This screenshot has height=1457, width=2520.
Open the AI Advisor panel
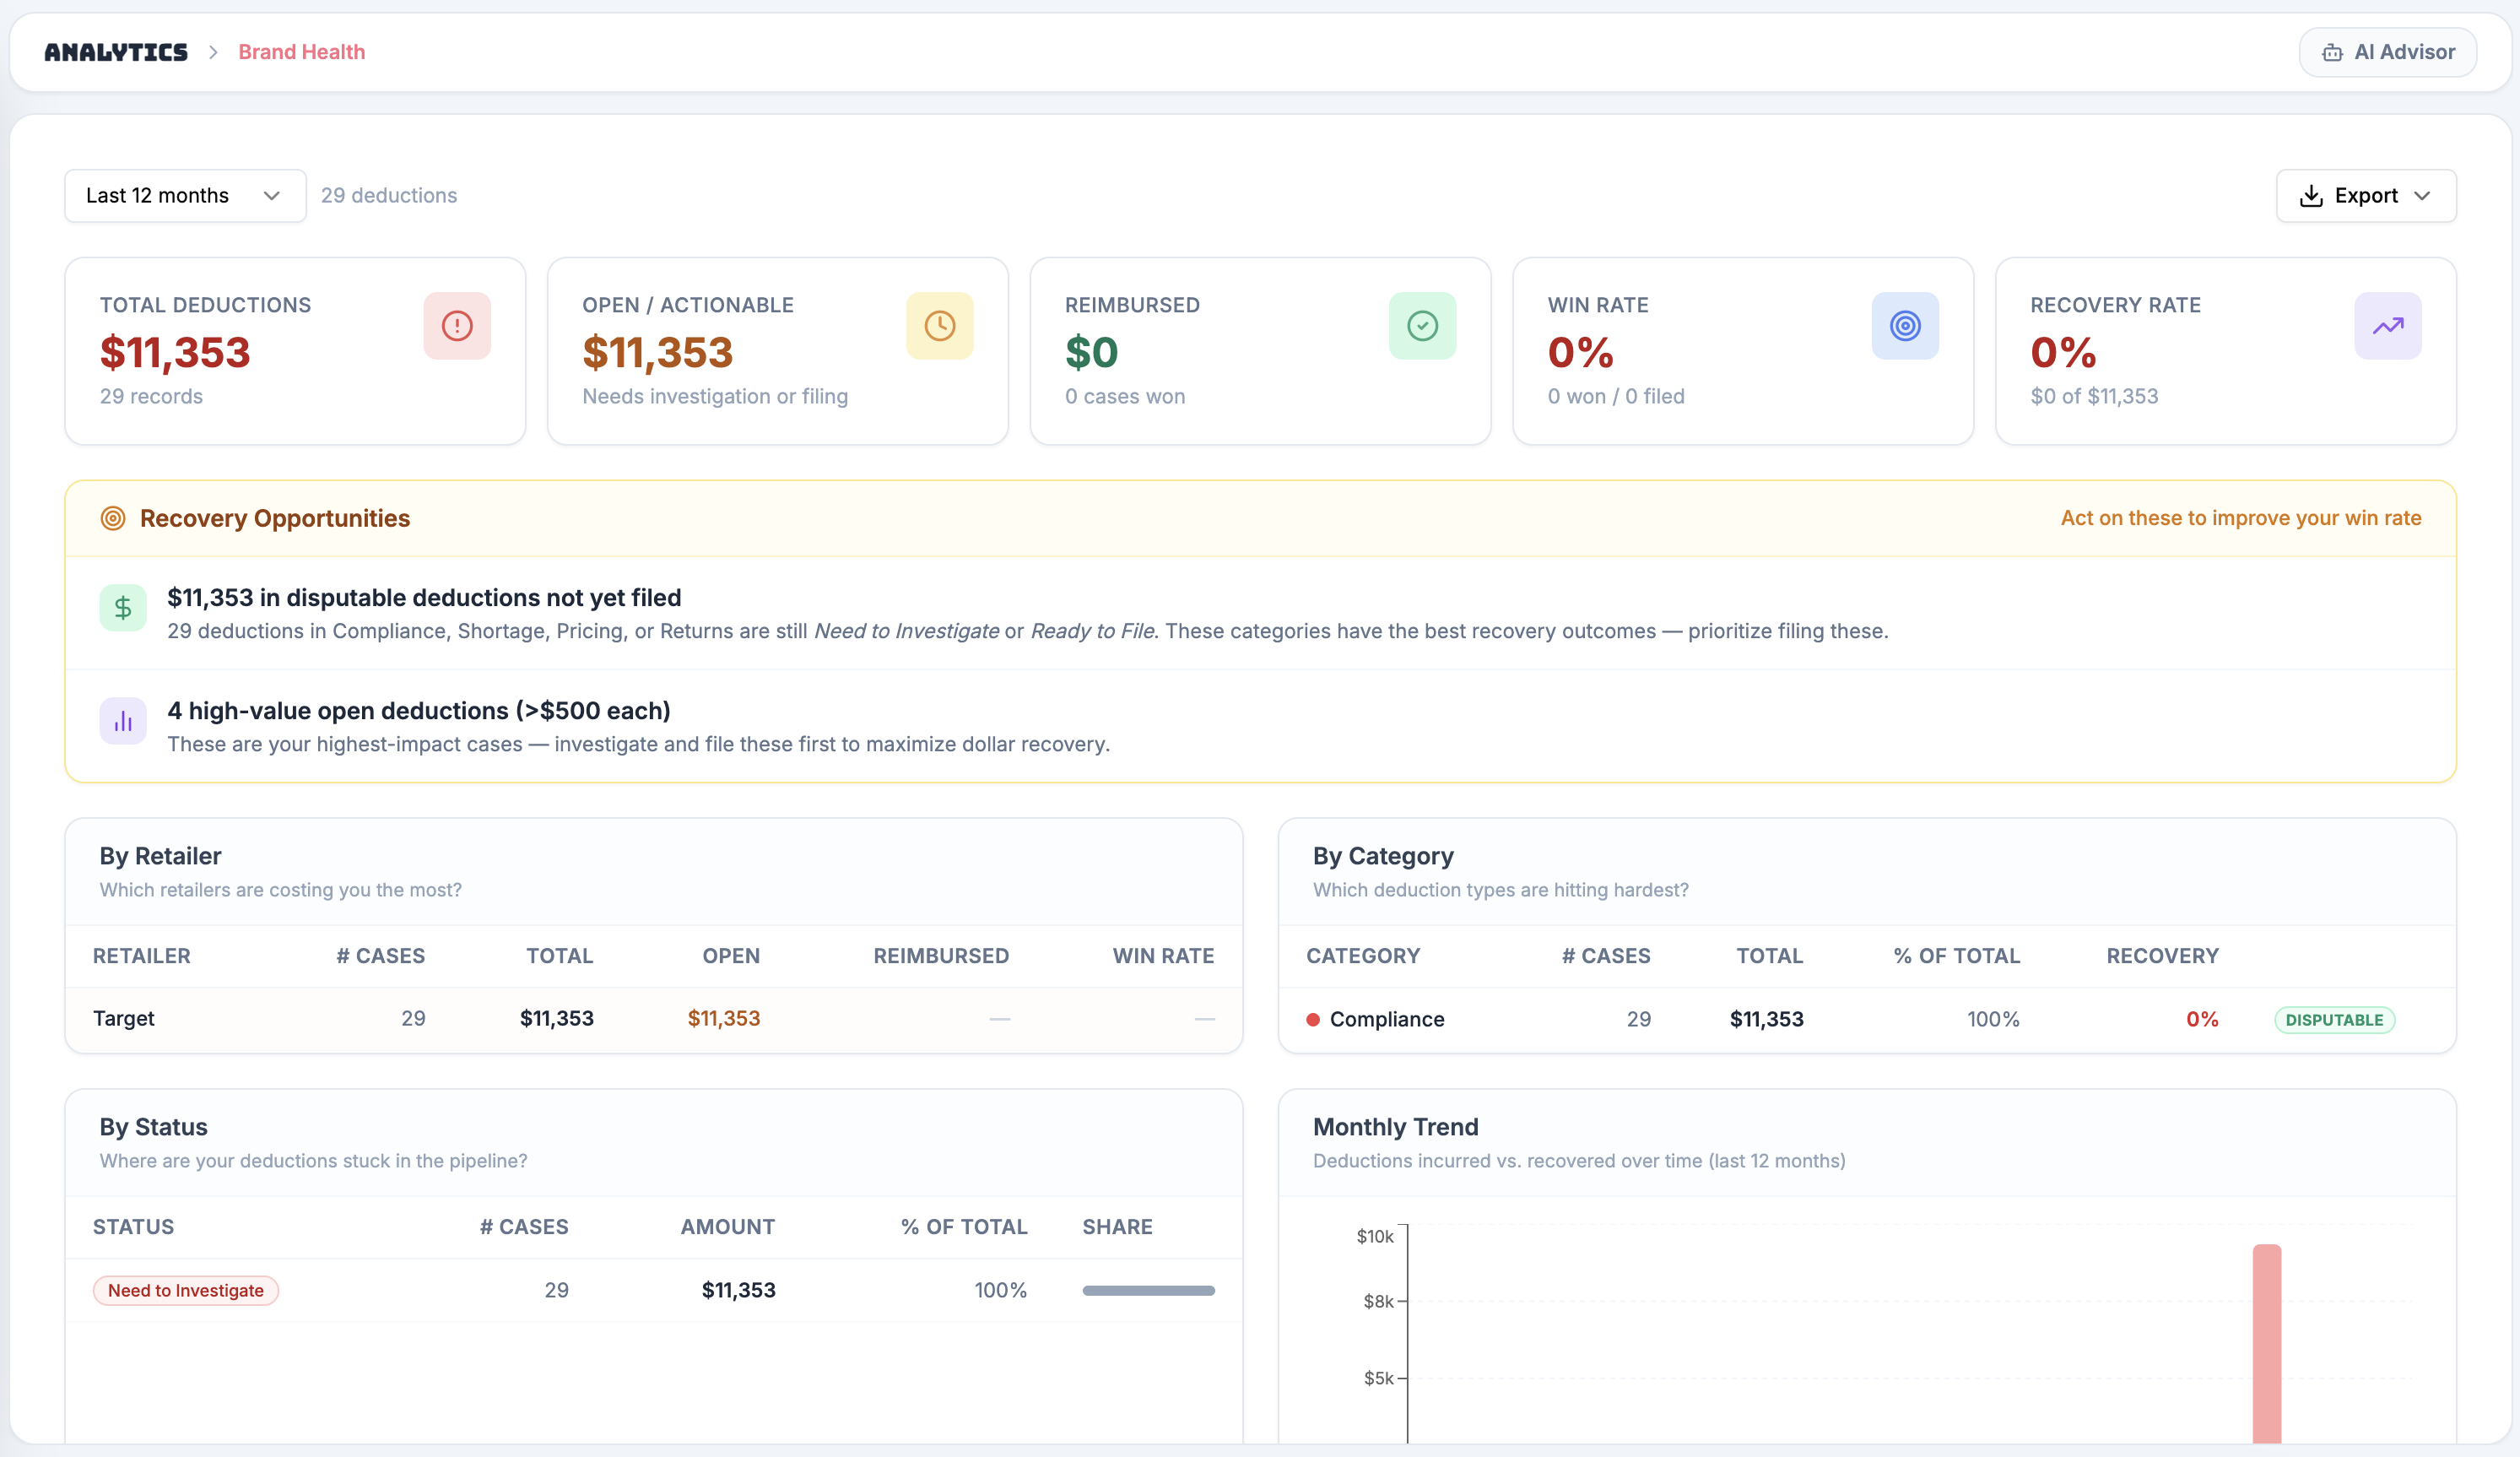click(2387, 52)
